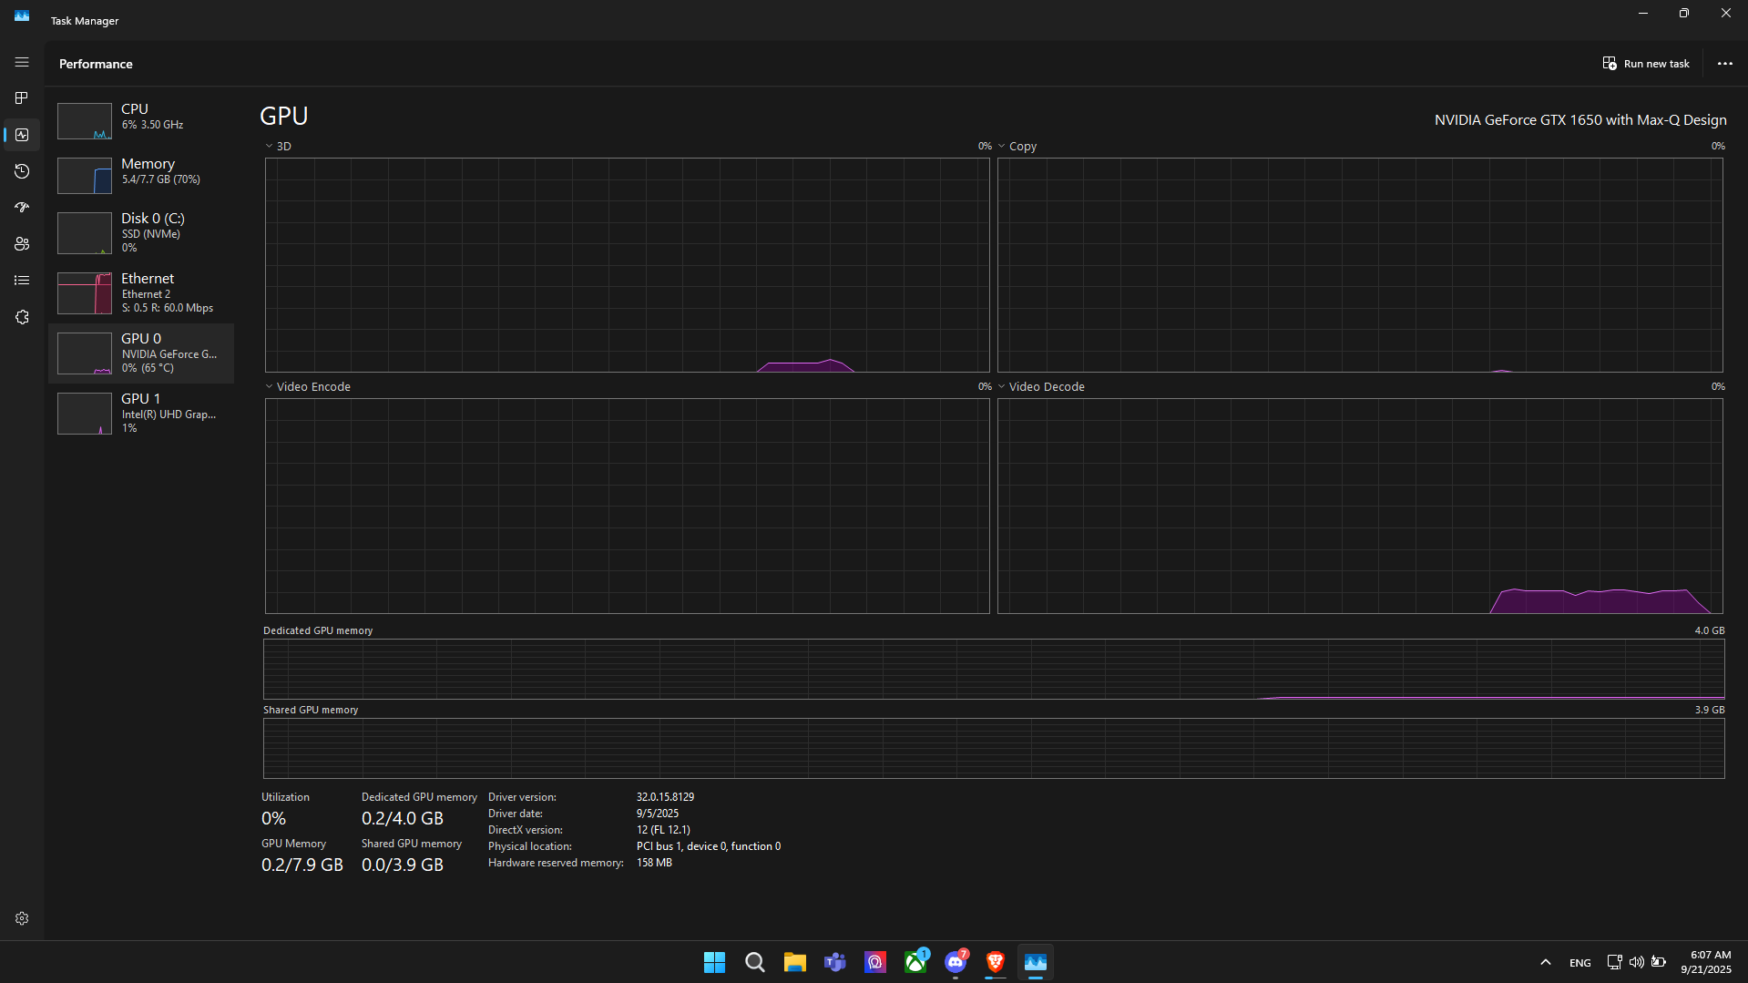The width and height of the screenshot is (1748, 983).
Task: Open the Details page icon in sidebar
Action: pos(22,281)
